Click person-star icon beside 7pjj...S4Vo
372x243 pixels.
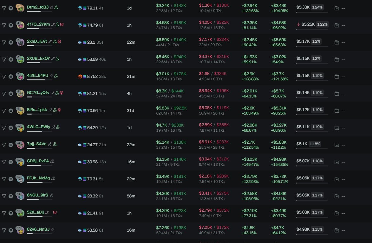pos(55,144)
